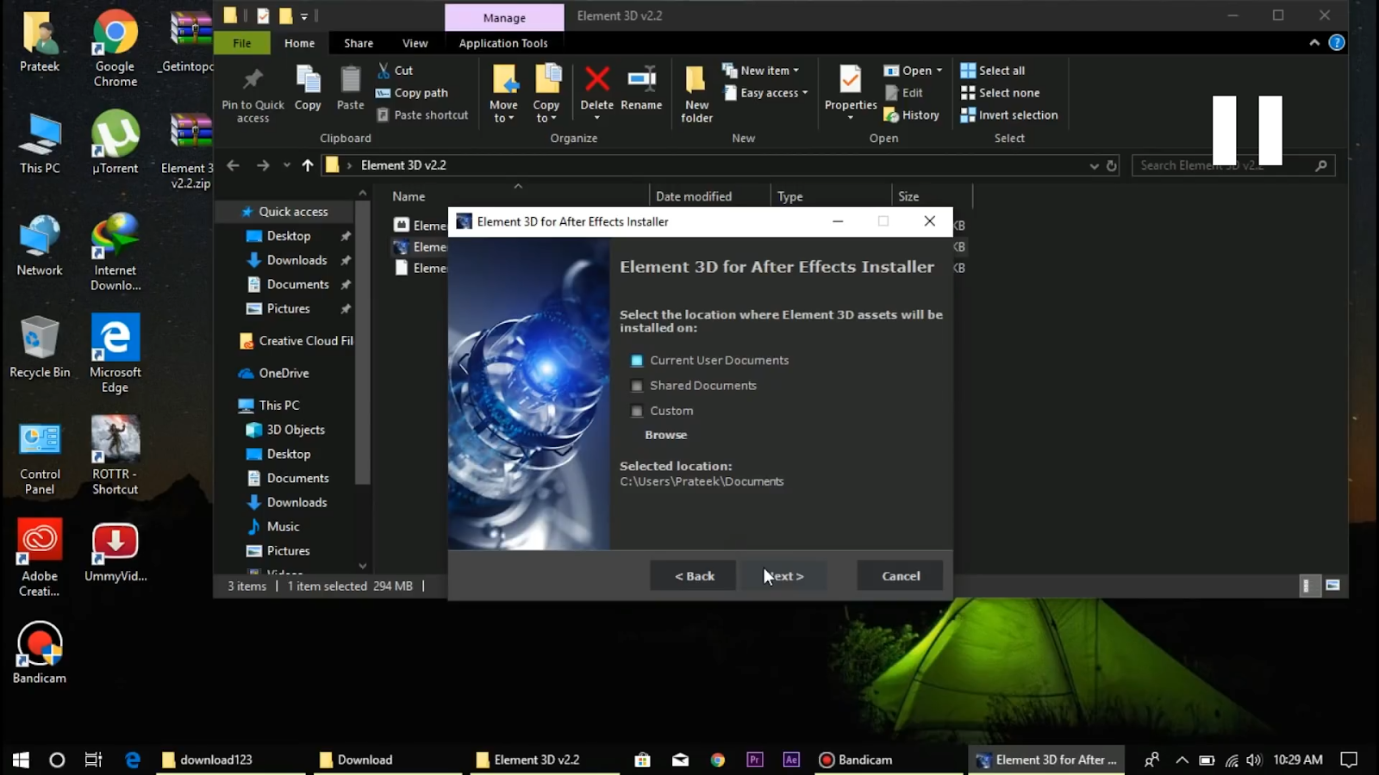
Task: Select the Shared Documents option
Action: (636, 386)
